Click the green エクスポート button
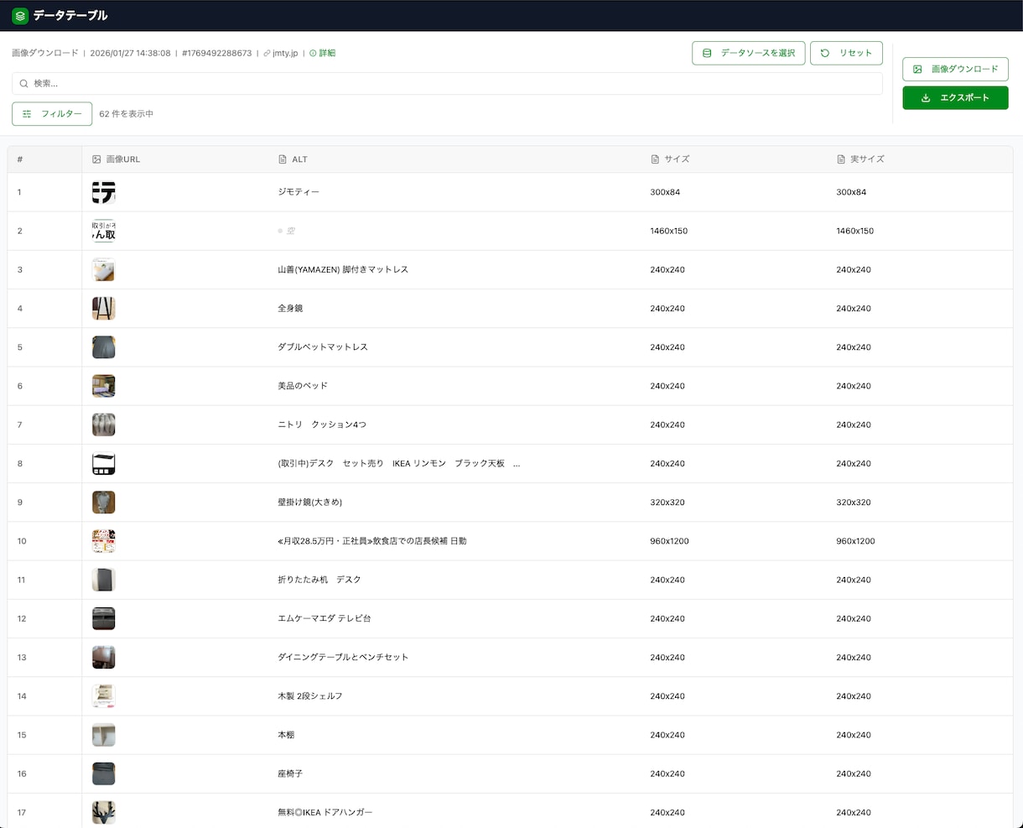 [955, 97]
